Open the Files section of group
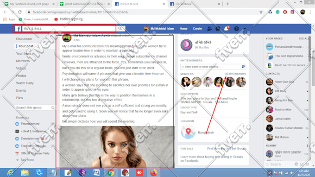Viewport: 315px width, 177px height. pyautogui.click(x=19, y=98)
